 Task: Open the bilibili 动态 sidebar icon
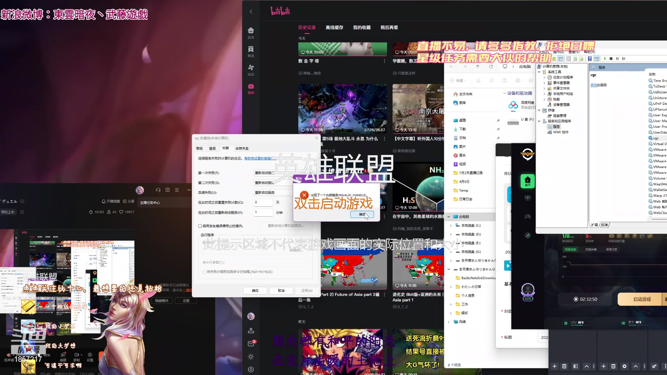[x=251, y=70]
